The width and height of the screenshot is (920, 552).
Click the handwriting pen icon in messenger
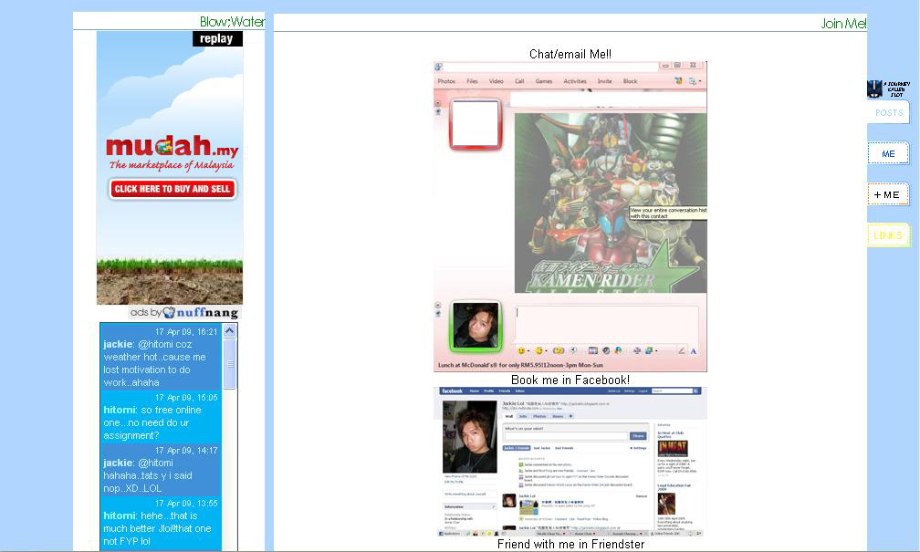pos(681,350)
